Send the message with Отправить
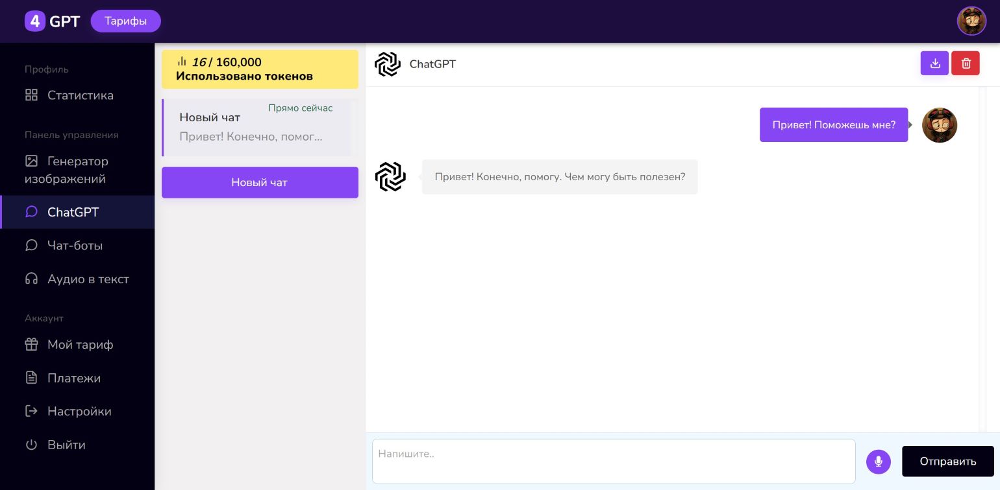 [x=948, y=461]
